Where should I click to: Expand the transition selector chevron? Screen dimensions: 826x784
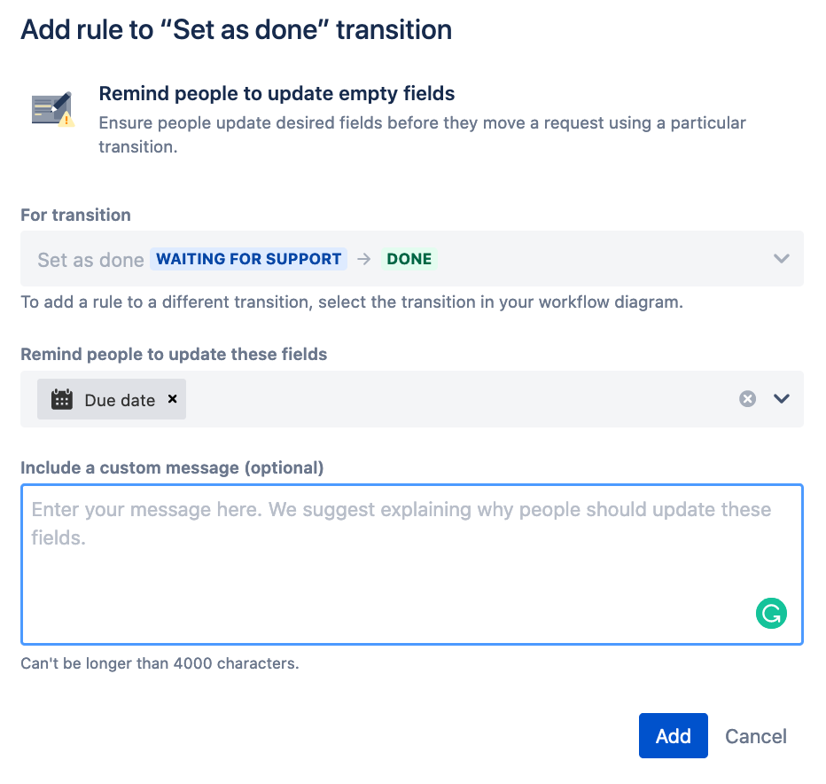781,258
